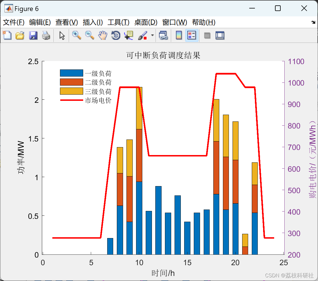318x281 pixels.
Task: Click the 二级负荷 legend label
Action: [x=98, y=82]
